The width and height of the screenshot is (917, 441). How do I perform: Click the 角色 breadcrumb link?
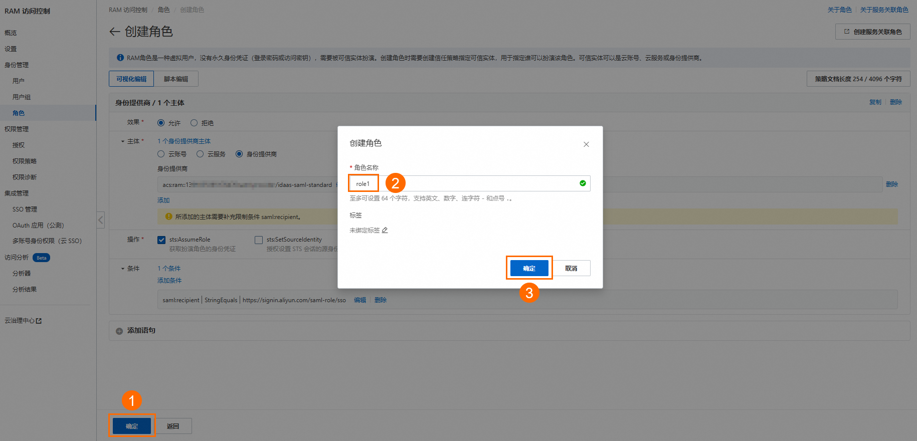point(163,10)
